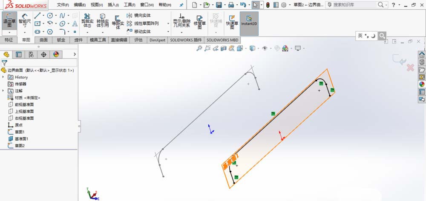This screenshot has height=201, width=426.
Task: Select the Sketch Text tool
Action: [x=75, y=23]
